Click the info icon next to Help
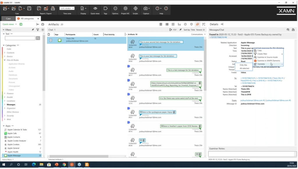 tap(166, 8)
